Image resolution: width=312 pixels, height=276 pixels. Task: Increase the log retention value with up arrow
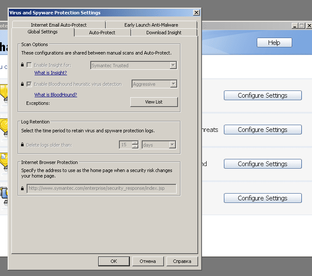point(135,143)
